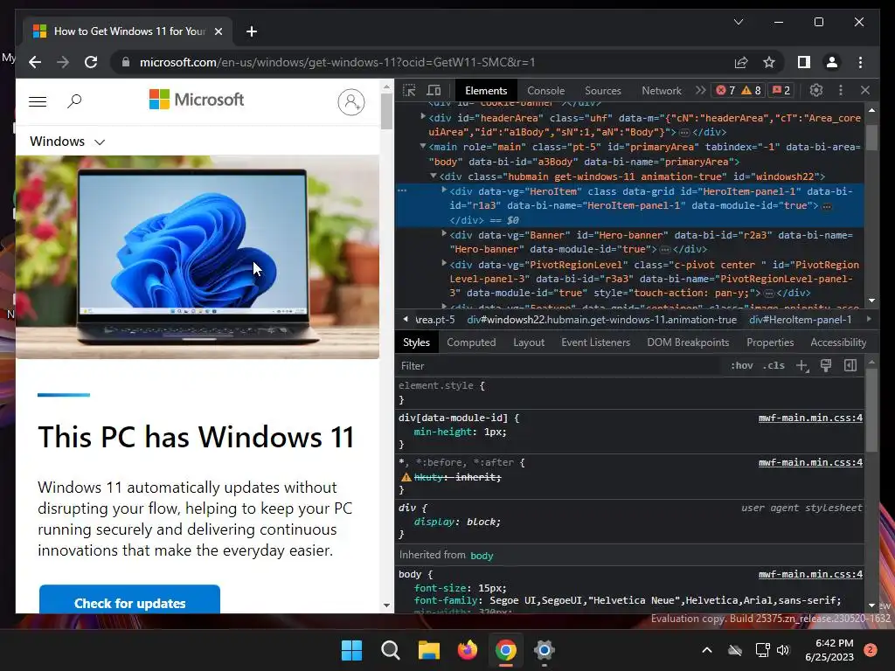Toggle Chrome side panel icon

coord(804,62)
